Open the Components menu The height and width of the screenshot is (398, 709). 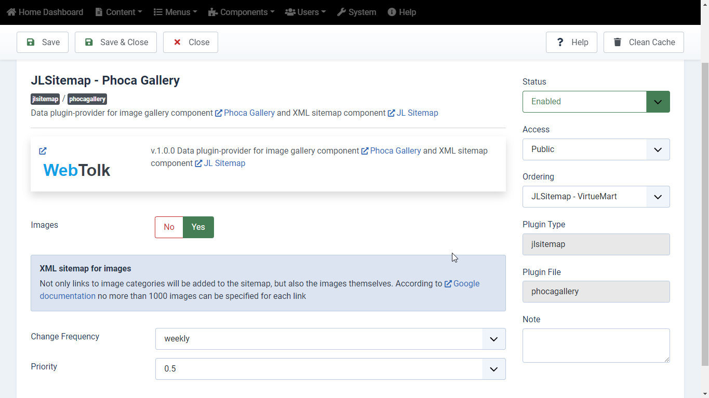click(x=241, y=12)
